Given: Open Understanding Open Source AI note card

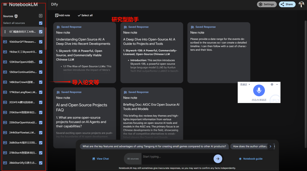Looking at the screenshot, I should coord(85,52).
